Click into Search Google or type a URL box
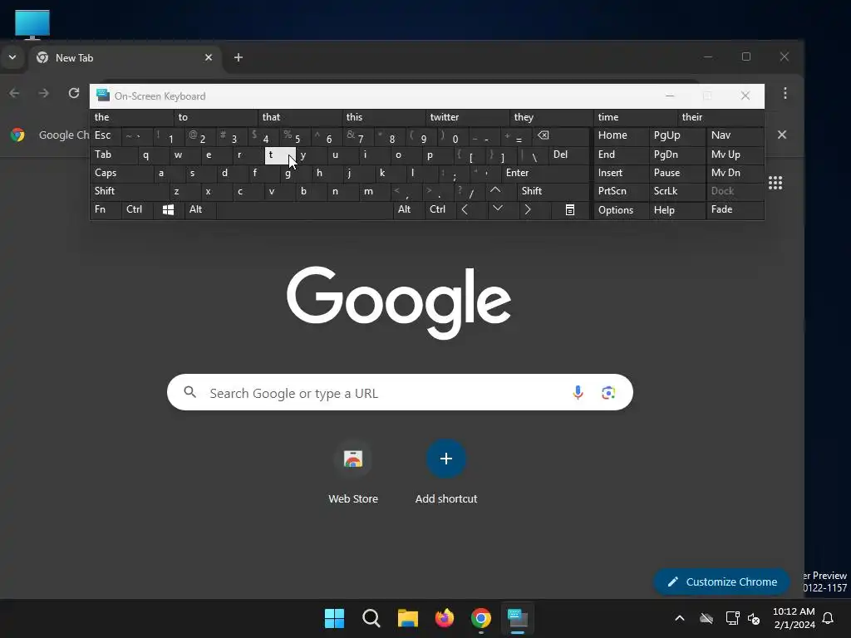The height and width of the screenshot is (638, 851). [x=400, y=392]
